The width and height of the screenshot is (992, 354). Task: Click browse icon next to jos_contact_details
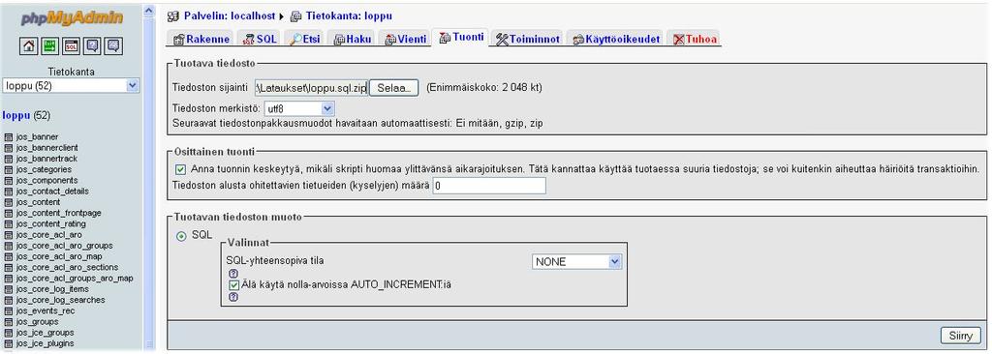pos(8,191)
